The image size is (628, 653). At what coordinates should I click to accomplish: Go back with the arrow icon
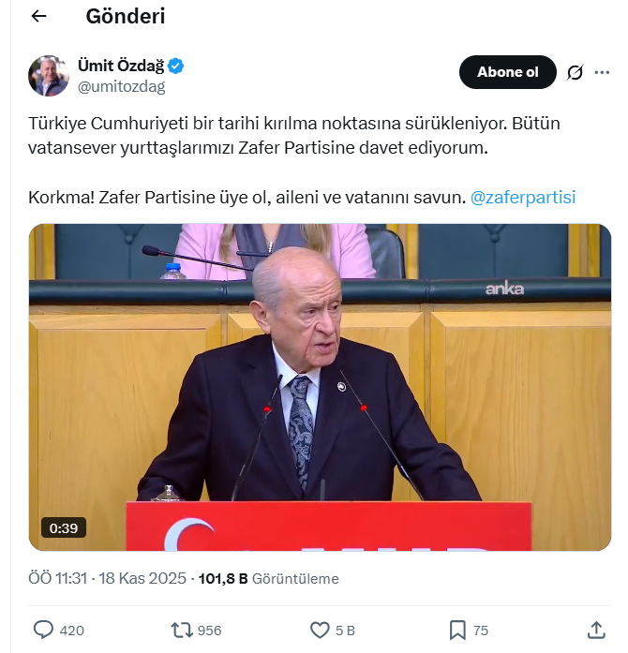[x=38, y=16]
